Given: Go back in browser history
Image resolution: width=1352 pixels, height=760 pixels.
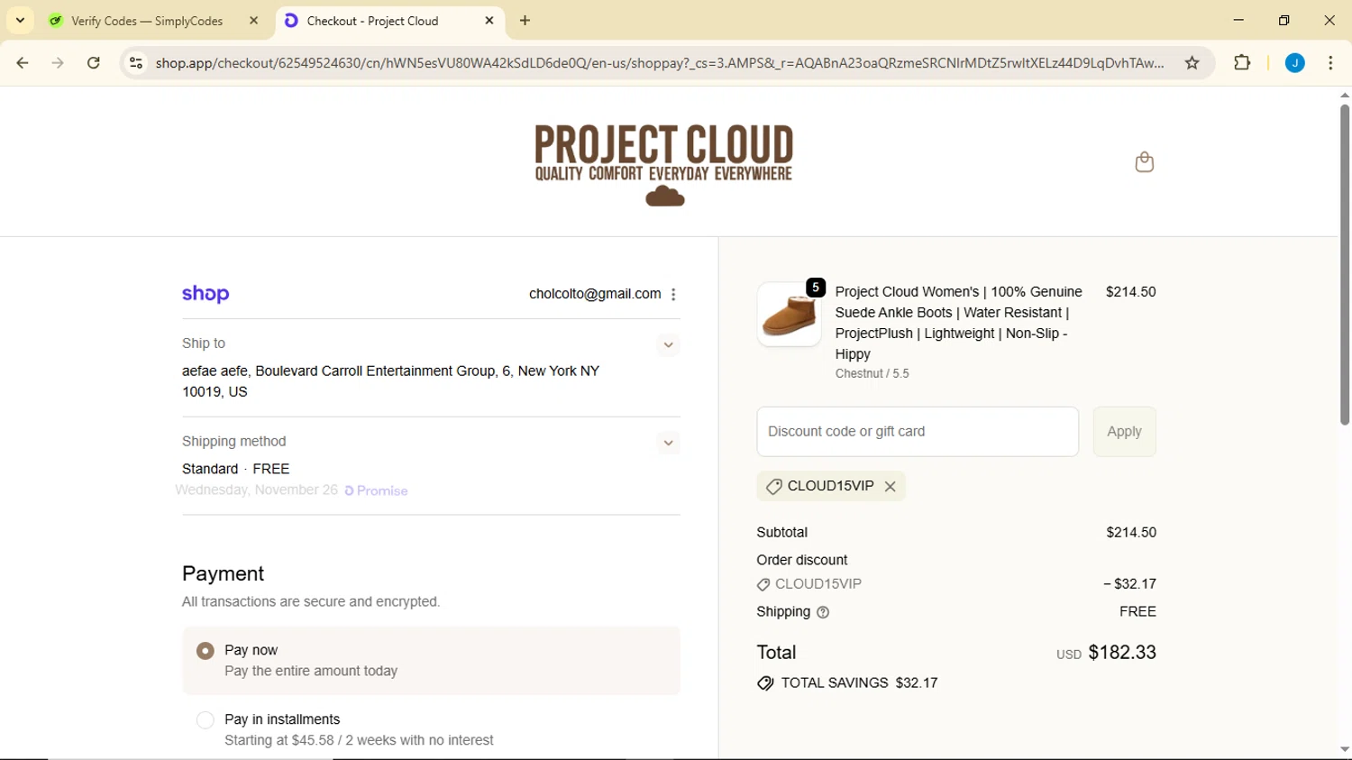Looking at the screenshot, I should 23,63.
